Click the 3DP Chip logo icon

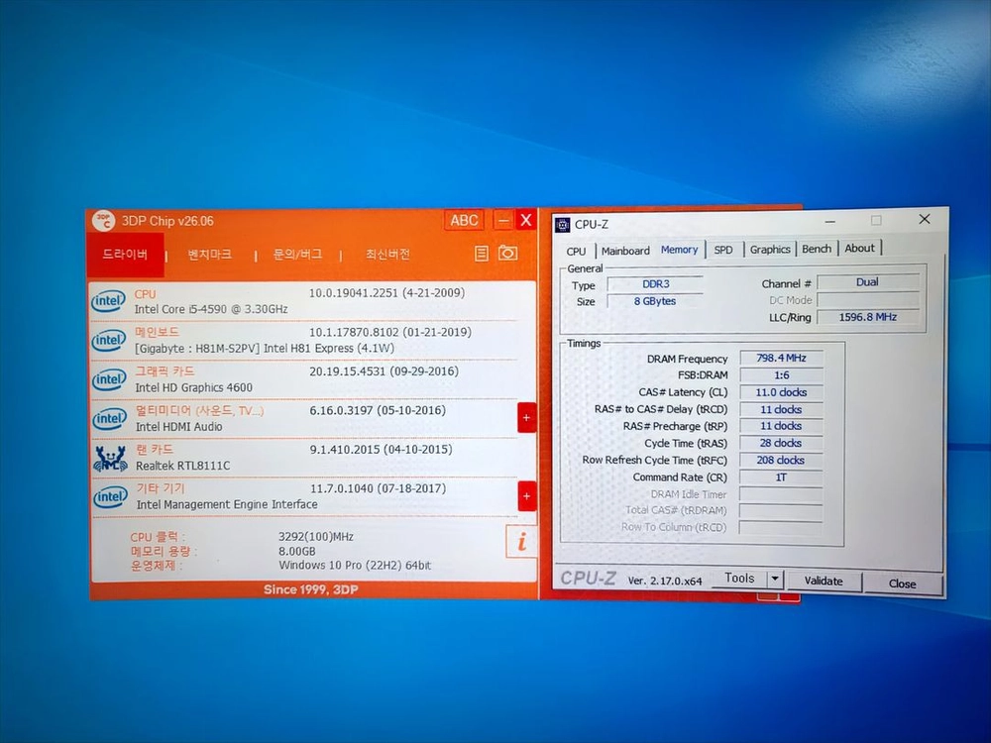[103, 221]
